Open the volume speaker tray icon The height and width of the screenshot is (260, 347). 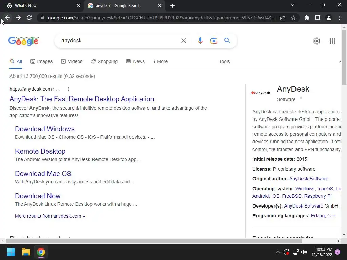304,252
